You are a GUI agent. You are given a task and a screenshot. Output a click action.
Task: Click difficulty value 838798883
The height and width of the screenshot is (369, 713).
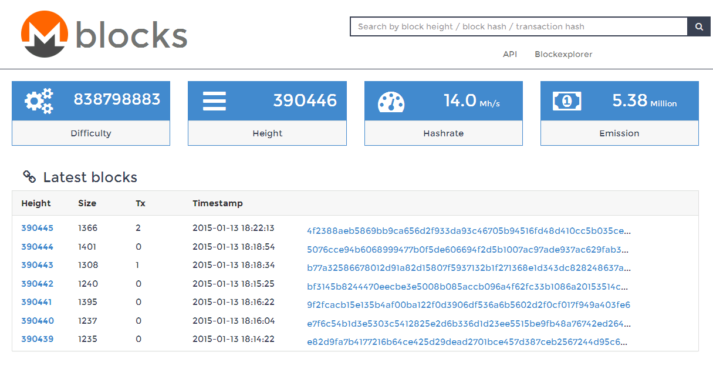117,99
